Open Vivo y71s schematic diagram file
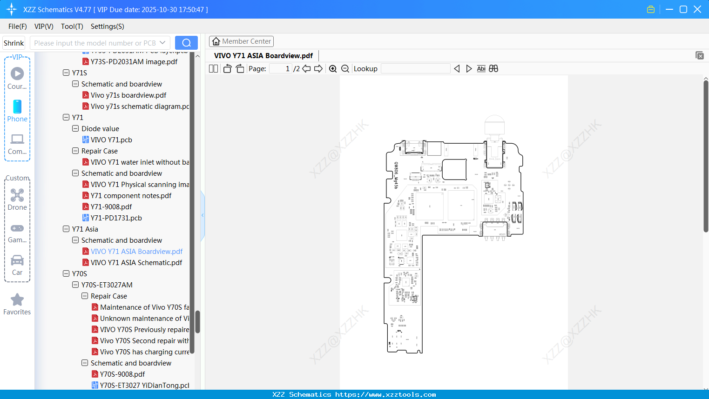 point(136,106)
